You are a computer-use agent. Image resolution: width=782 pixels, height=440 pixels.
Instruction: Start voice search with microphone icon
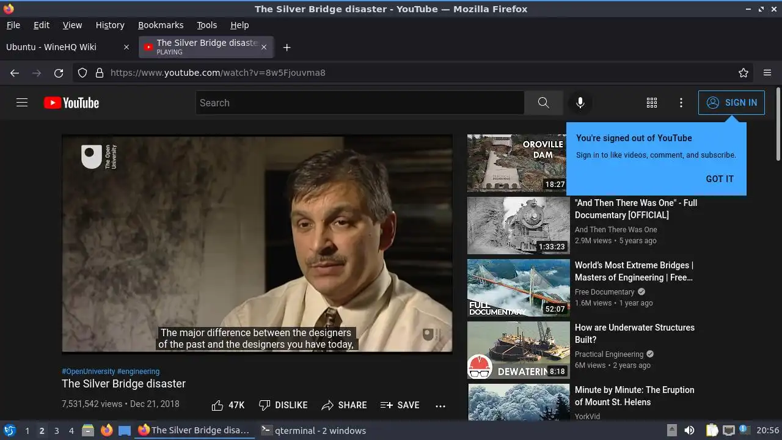pyautogui.click(x=580, y=103)
